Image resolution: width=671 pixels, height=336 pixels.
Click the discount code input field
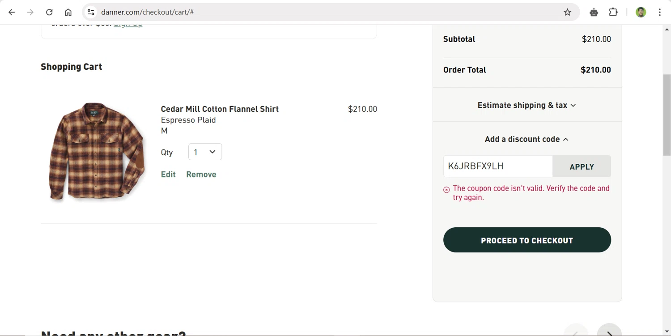tap(498, 166)
